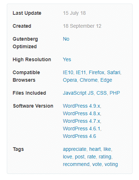The width and height of the screenshot is (139, 180).
Task: Open the 'post' tag
Action: (80, 157)
